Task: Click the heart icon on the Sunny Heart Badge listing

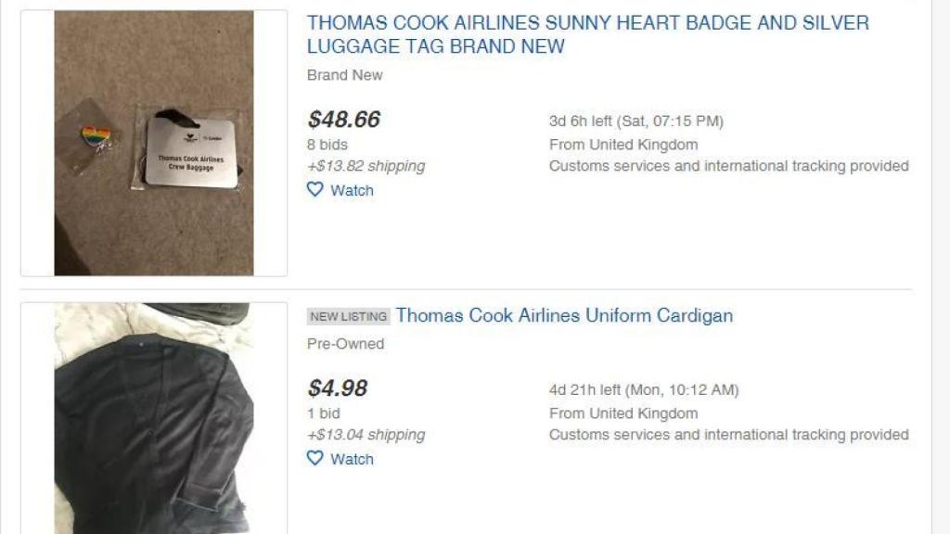Action: (315, 190)
